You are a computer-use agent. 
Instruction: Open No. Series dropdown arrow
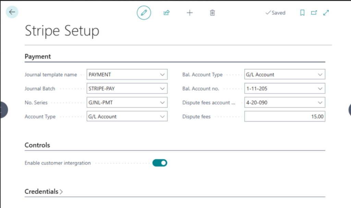pyautogui.click(x=162, y=102)
